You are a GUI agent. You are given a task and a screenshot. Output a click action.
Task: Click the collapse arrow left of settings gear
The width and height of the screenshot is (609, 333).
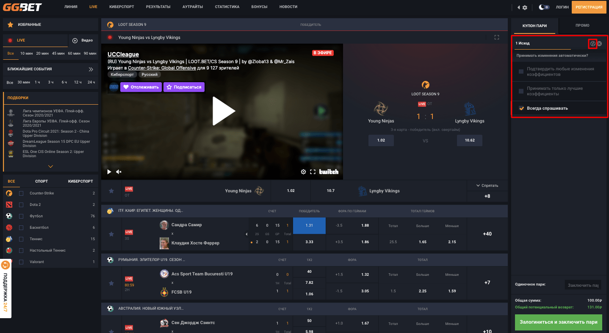519,7
